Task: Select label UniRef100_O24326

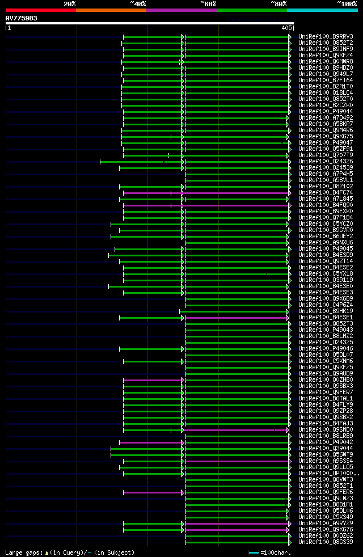Action: [326, 161]
